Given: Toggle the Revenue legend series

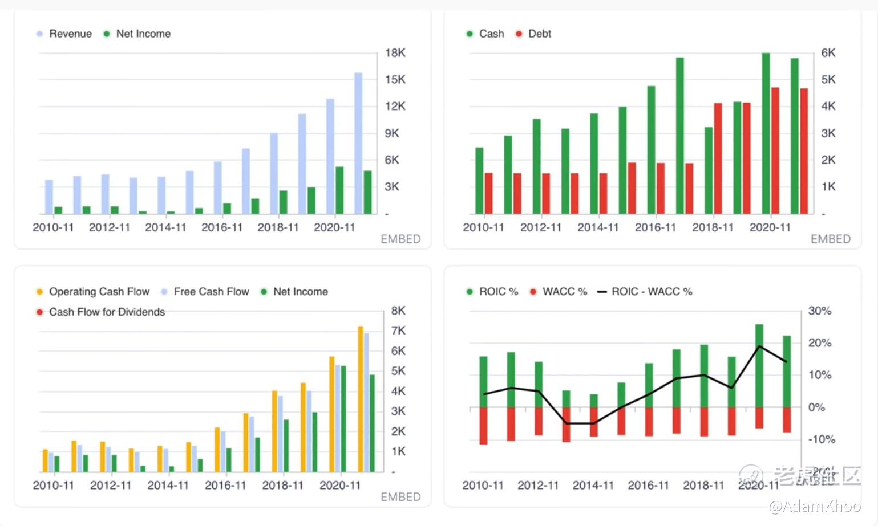Looking at the screenshot, I should tap(63, 34).
